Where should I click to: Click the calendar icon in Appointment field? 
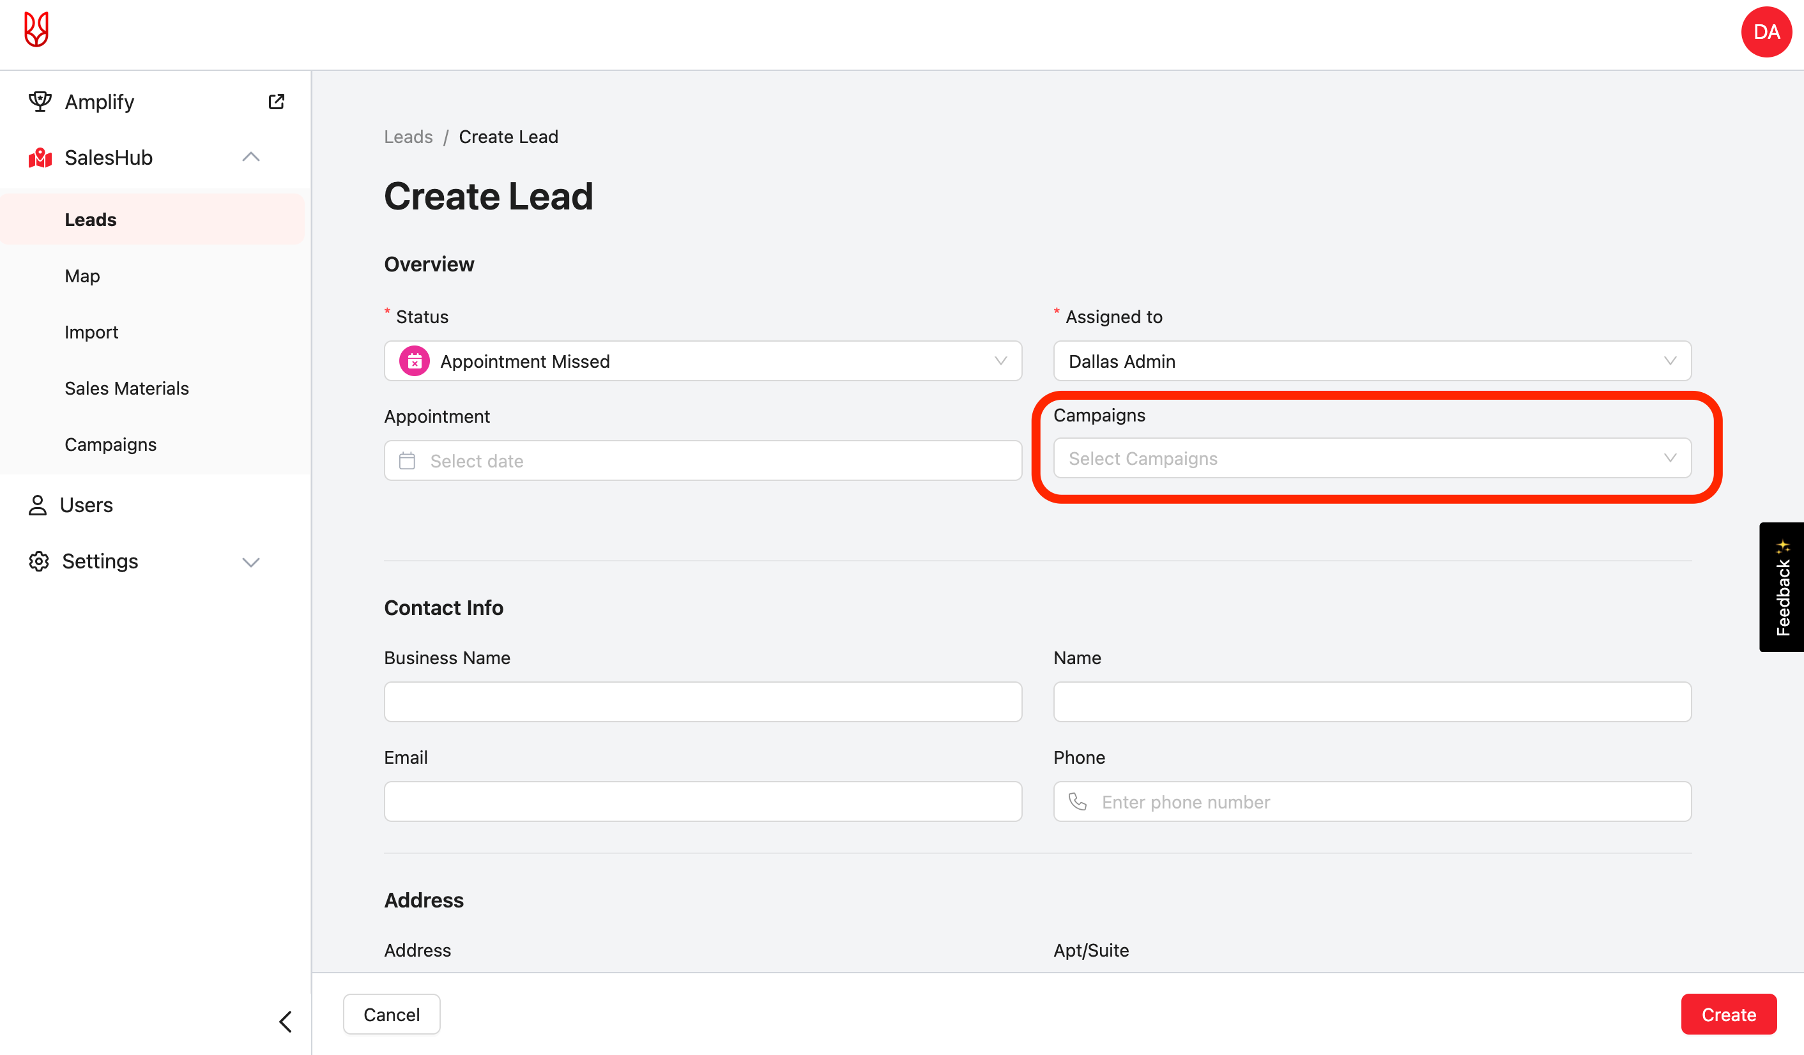(x=408, y=461)
